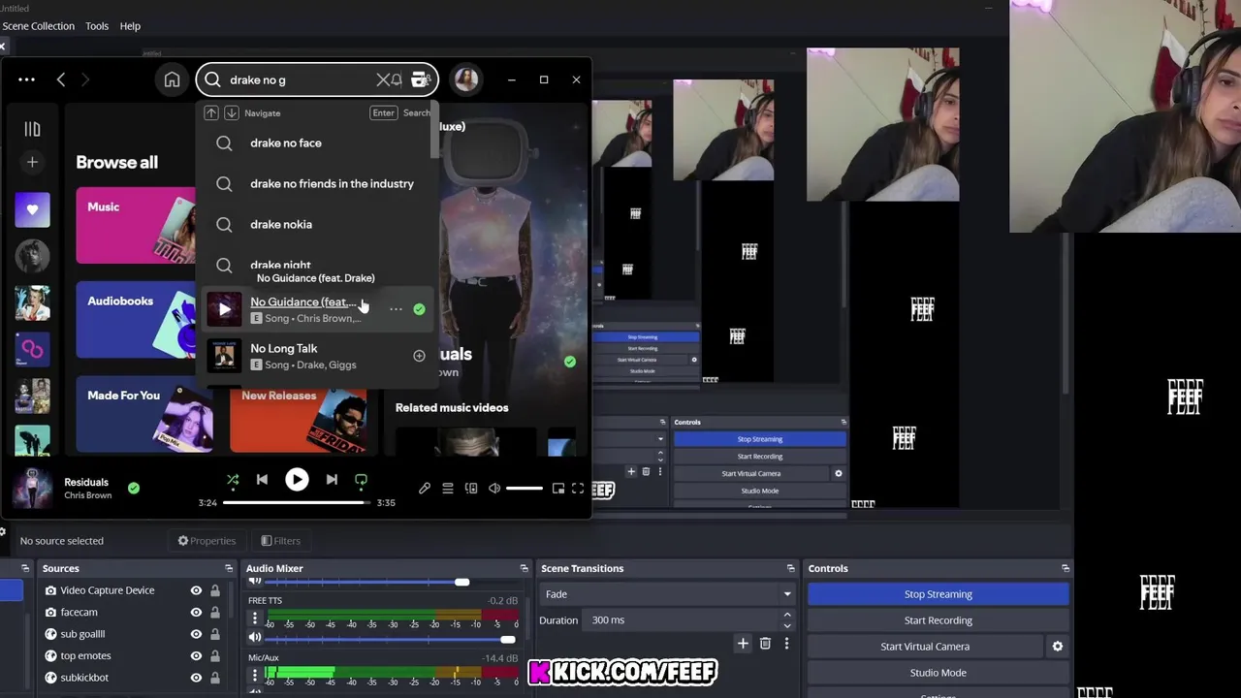Open the Fade transition dropdown
Image resolution: width=1241 pixels, height=698 pixels.
coord(668,594)
